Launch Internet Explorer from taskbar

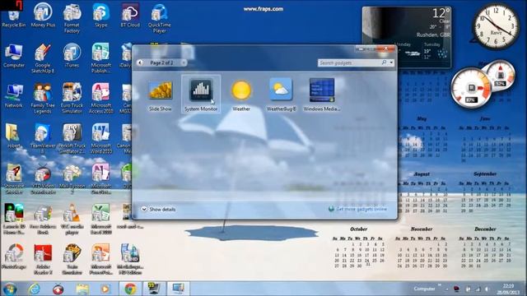point(35,289)
